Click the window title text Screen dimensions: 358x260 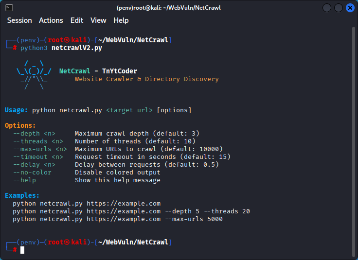click(x=169, y=8)
